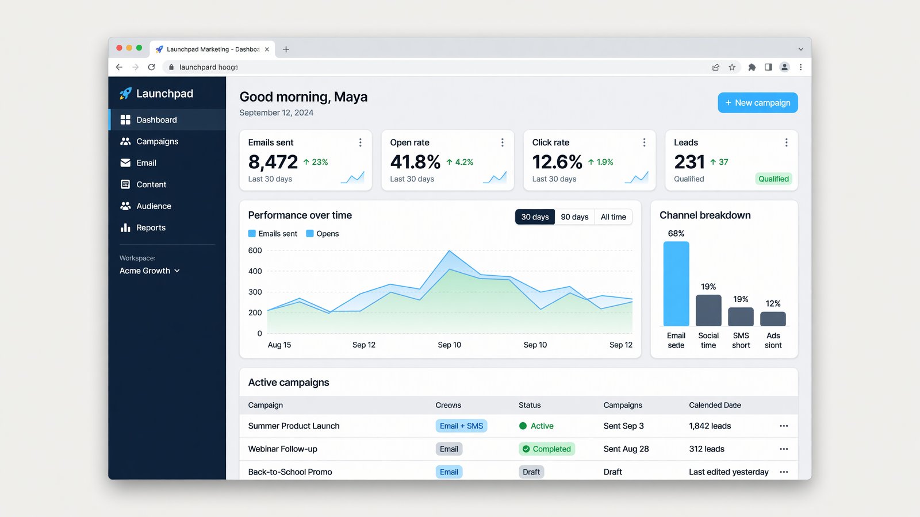Reload the page with refresh icon
The image size is (920, 517).
click(151, 67)
